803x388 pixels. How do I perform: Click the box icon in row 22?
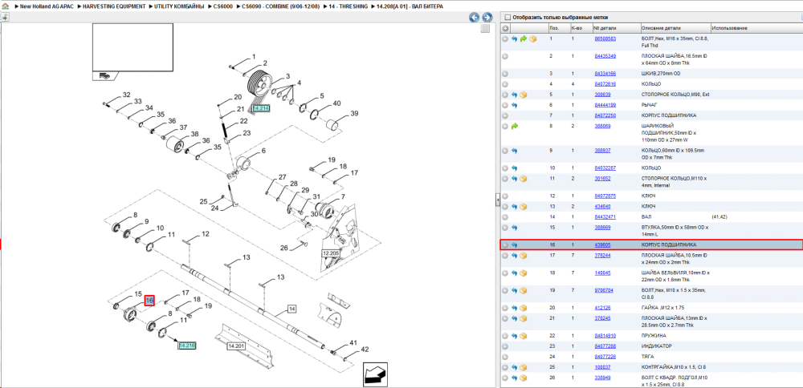(524, 336)
